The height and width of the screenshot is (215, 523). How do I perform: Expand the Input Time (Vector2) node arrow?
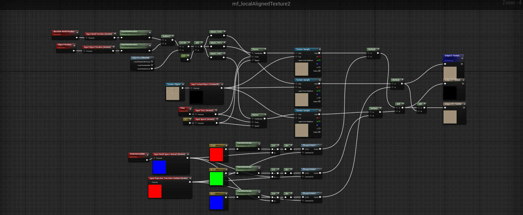click(x=216, y=110)
